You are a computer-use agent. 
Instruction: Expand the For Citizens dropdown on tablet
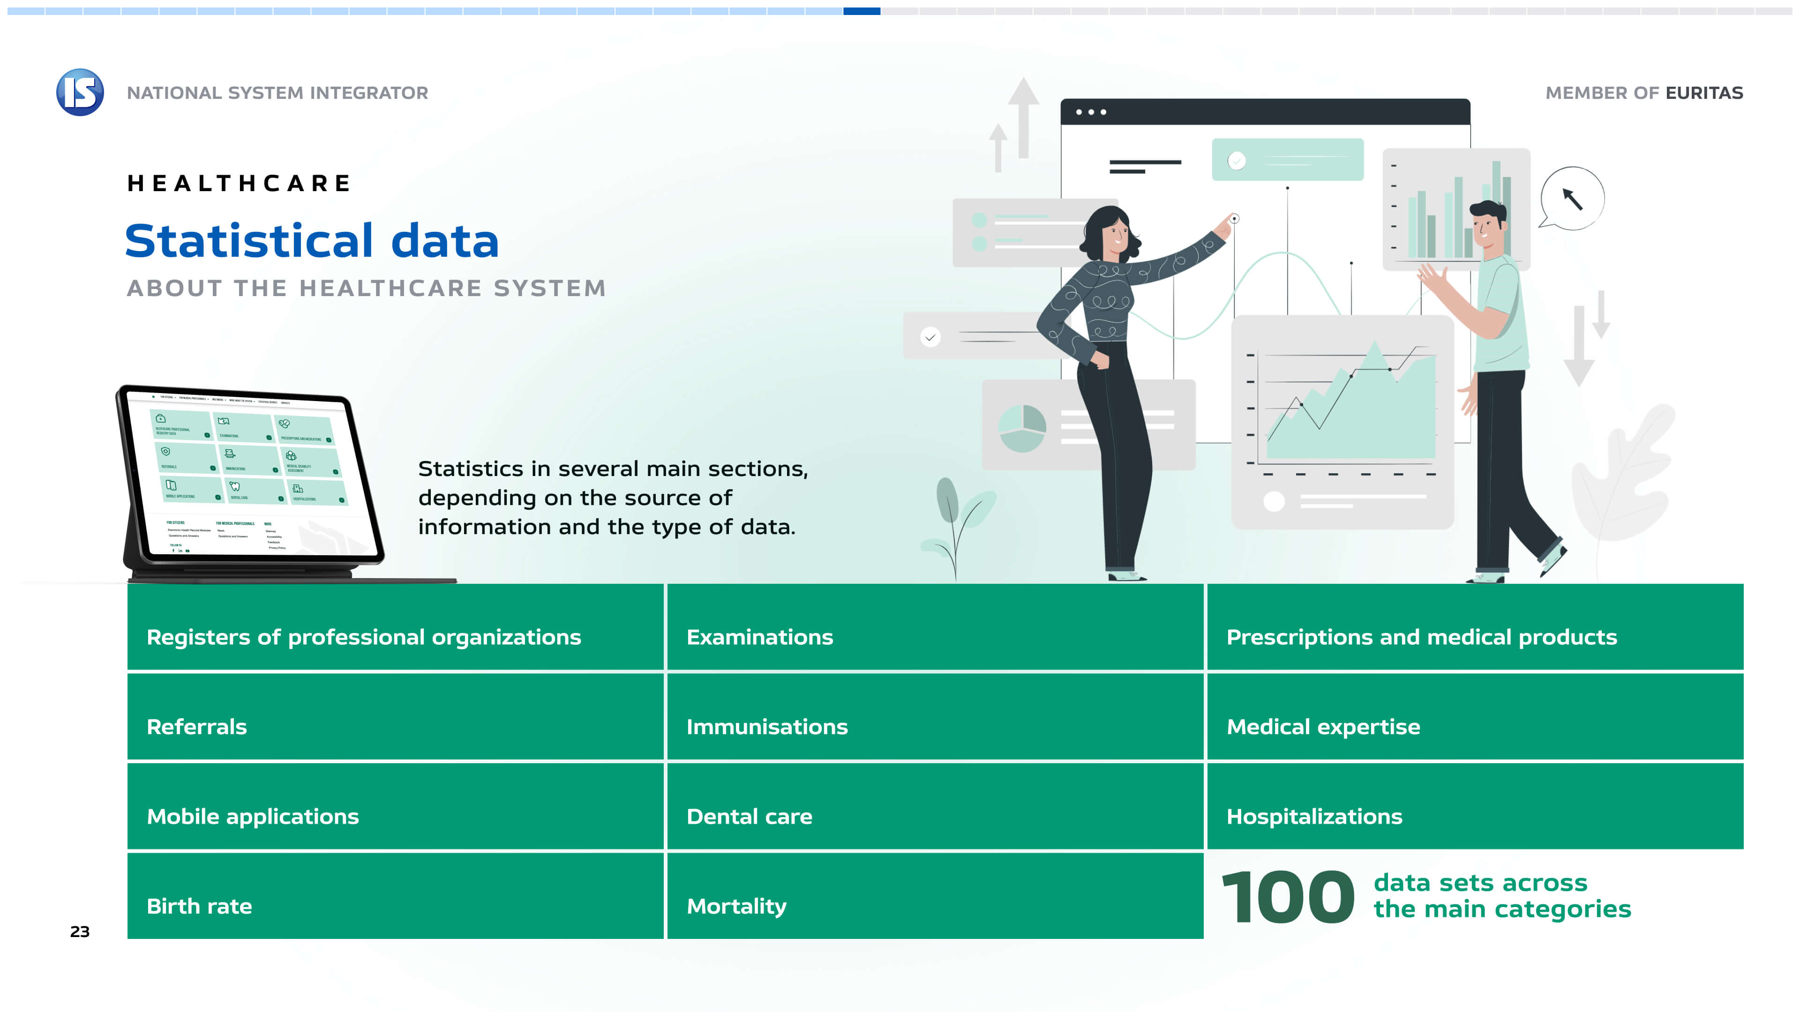point(168,397)
